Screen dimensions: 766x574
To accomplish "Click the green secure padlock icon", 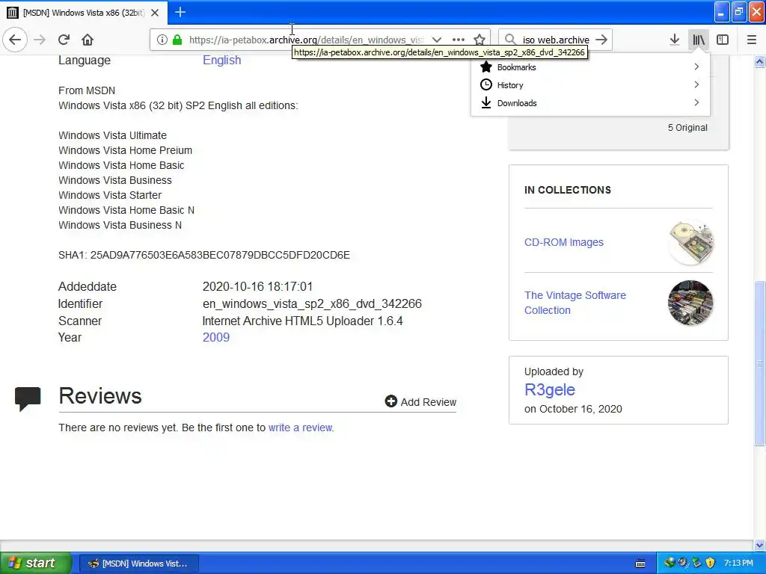I will (x=177, y=40).
